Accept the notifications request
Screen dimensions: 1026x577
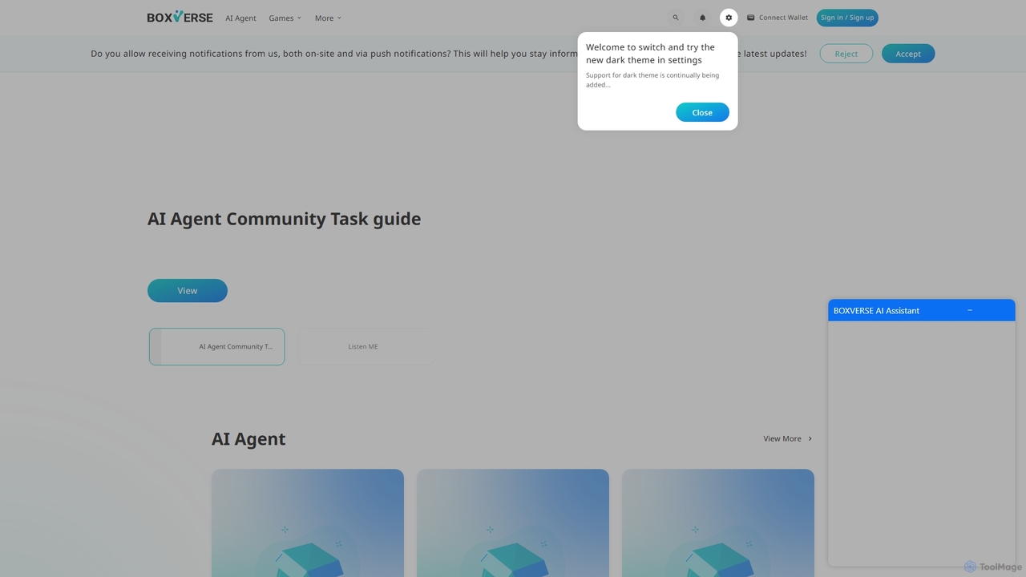click(908, 54)
